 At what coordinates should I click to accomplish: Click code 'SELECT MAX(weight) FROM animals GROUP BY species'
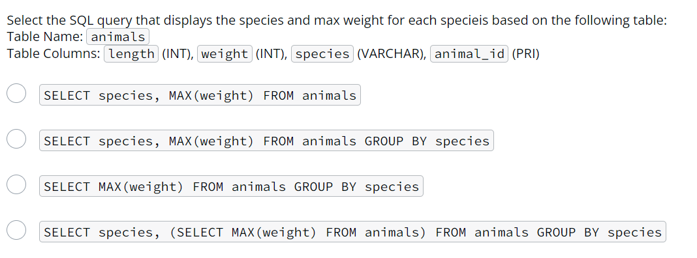[x=231, y=186]
